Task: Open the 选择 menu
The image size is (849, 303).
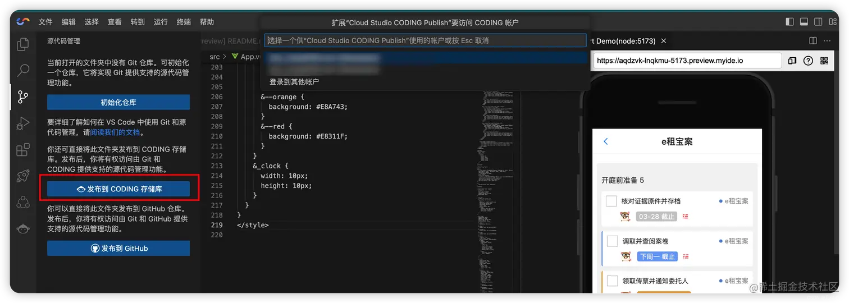Action: [x=92, y=22]
